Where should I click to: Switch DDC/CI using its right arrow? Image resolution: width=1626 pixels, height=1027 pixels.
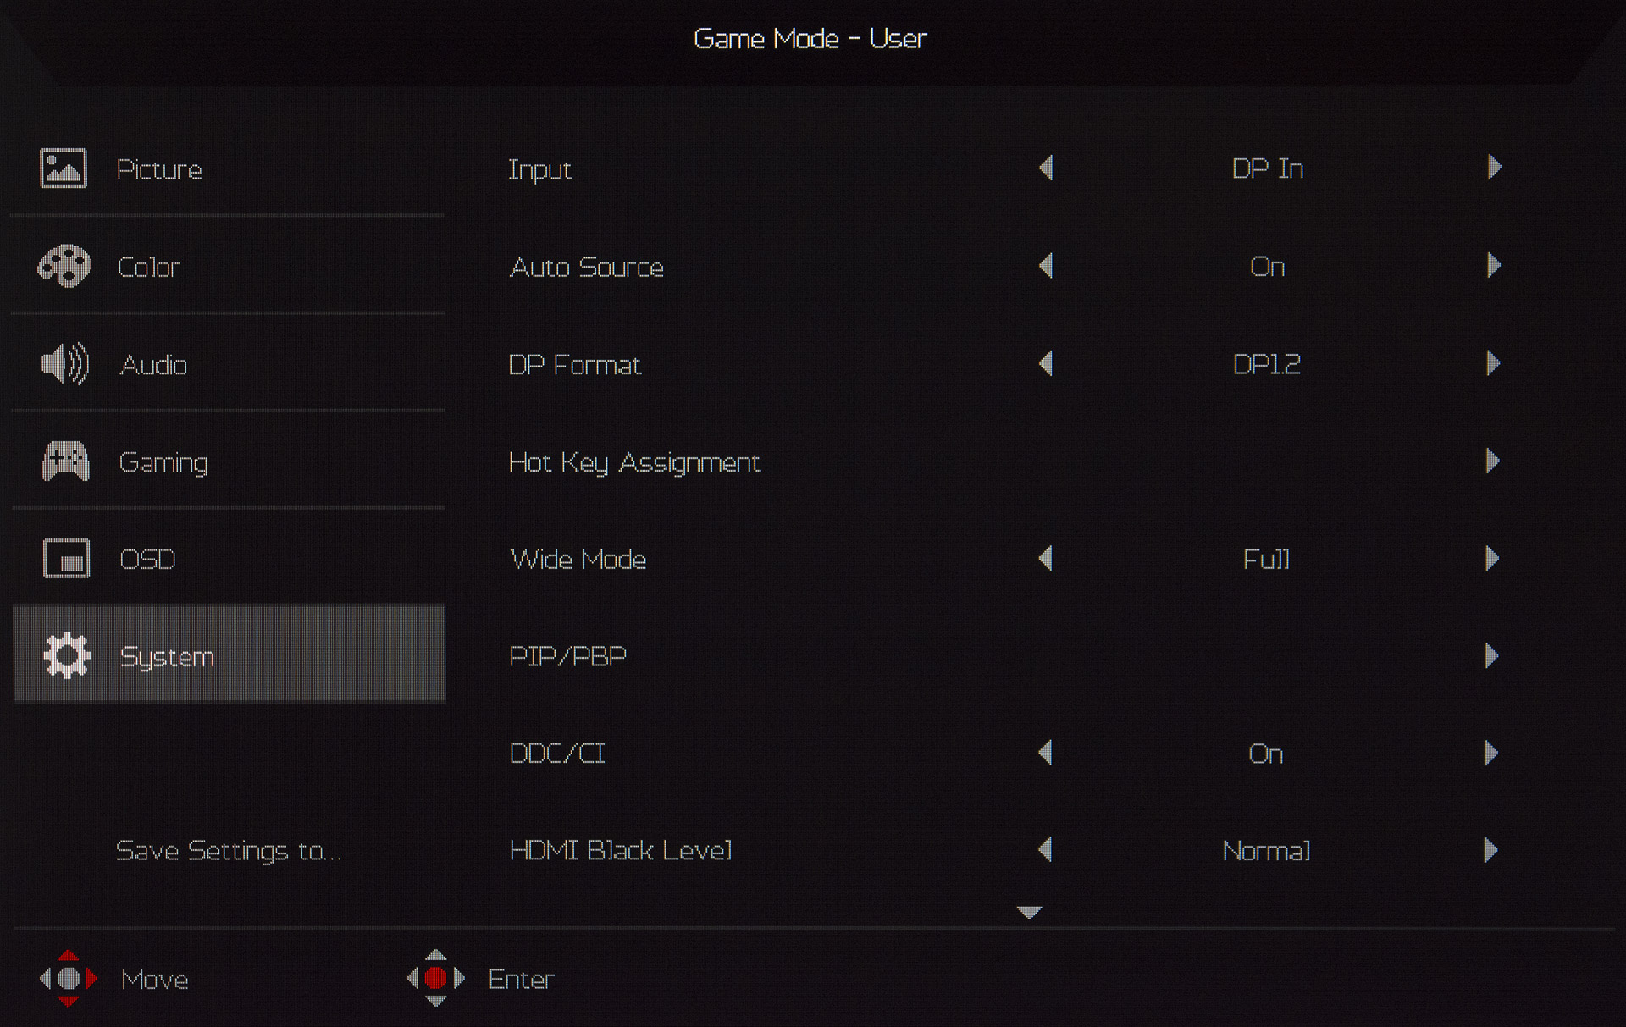point(1491,753)
